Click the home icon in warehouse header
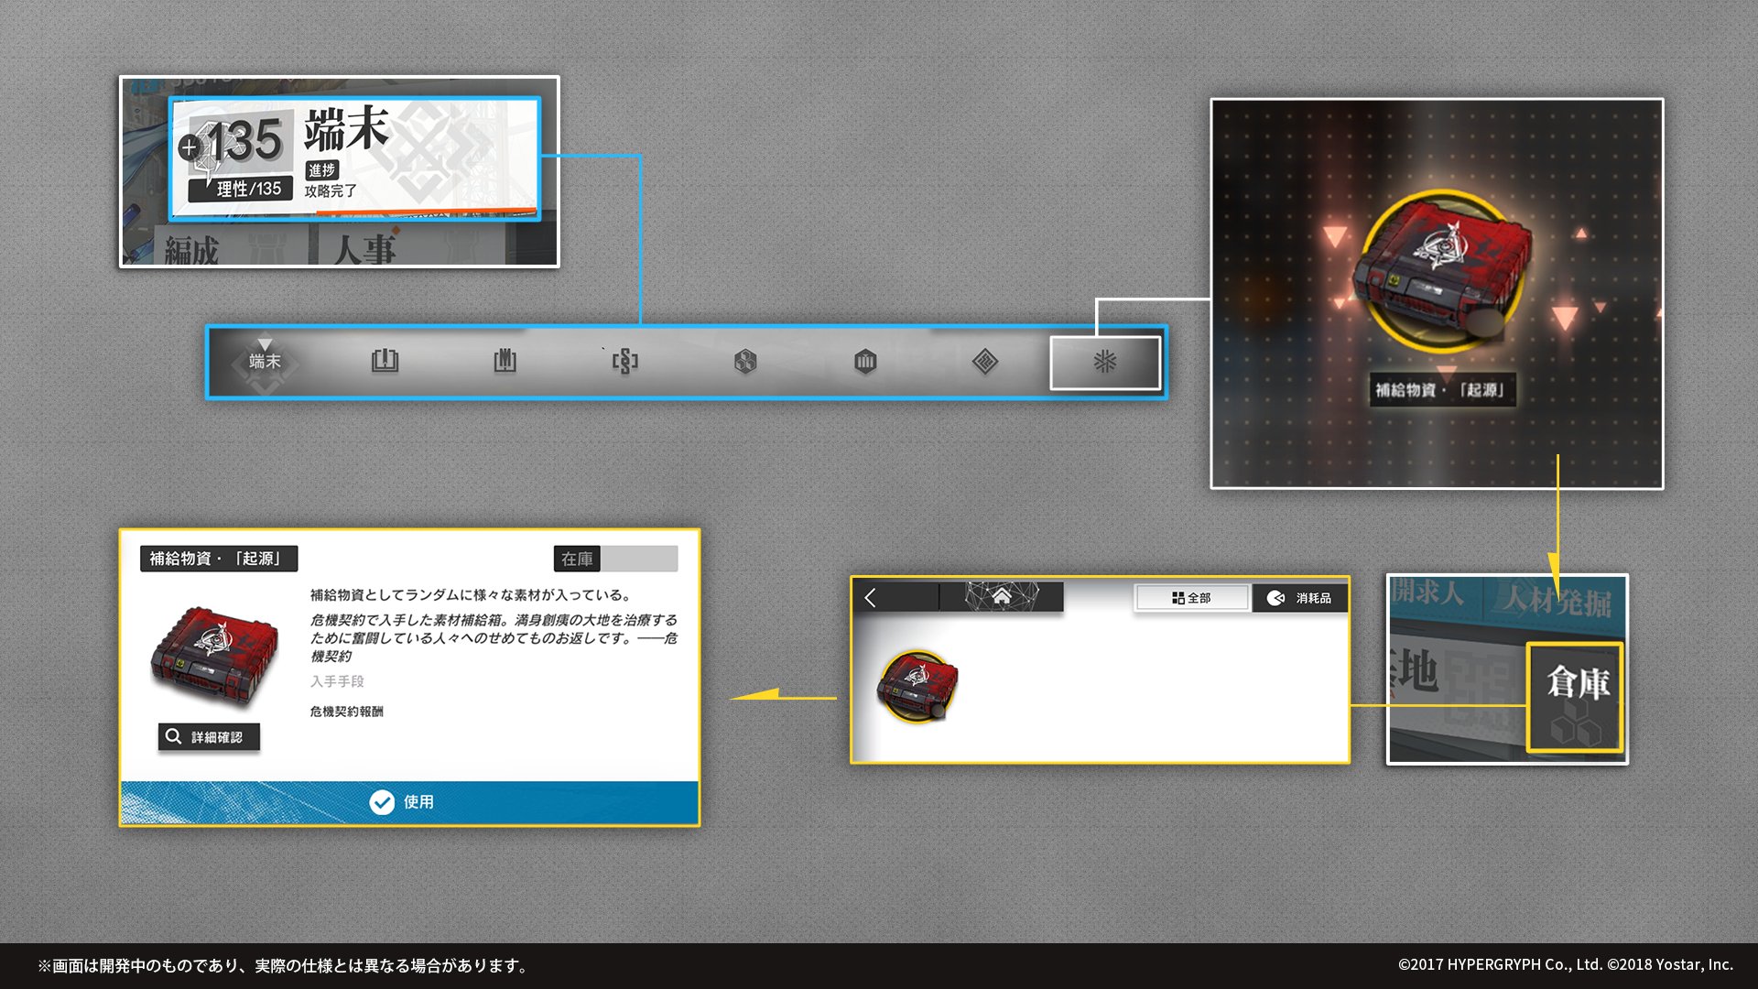The image size is (1758, 989). coord(1002,597)
